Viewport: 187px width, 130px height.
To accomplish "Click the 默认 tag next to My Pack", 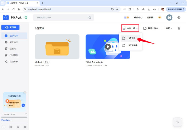I will pyautogui.click(x=46, y=62).
